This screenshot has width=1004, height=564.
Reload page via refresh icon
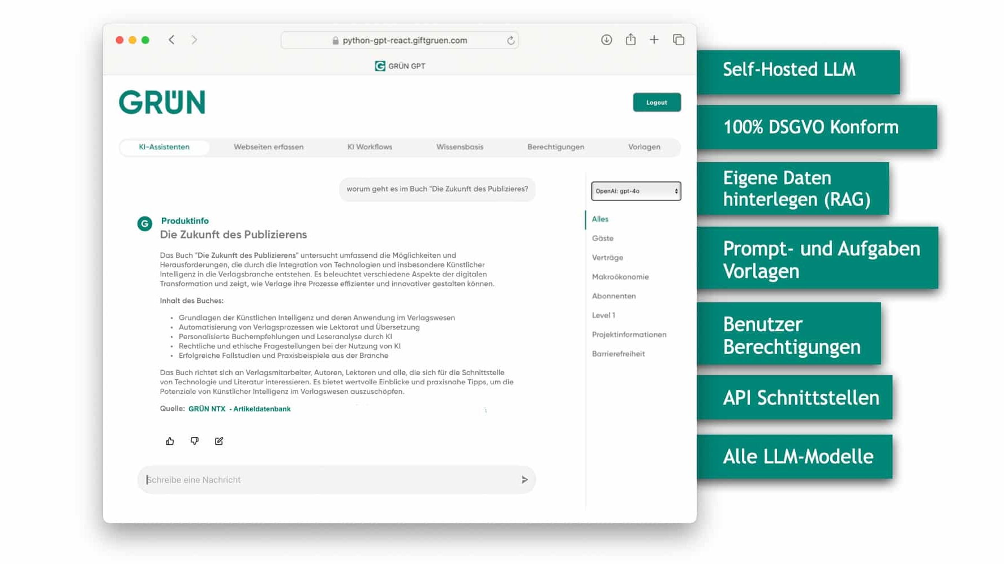click(x=510, y=40)
